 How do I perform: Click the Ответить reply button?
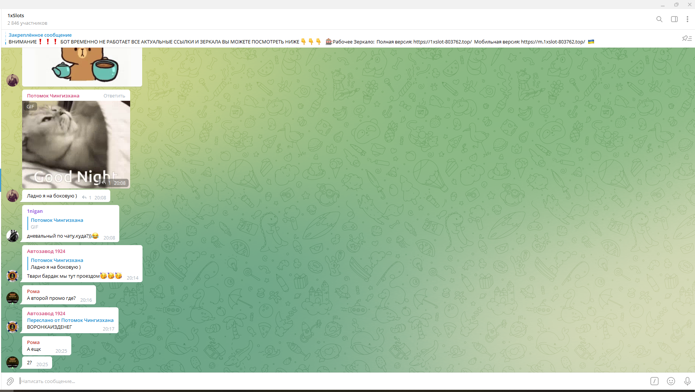(114, 96)
